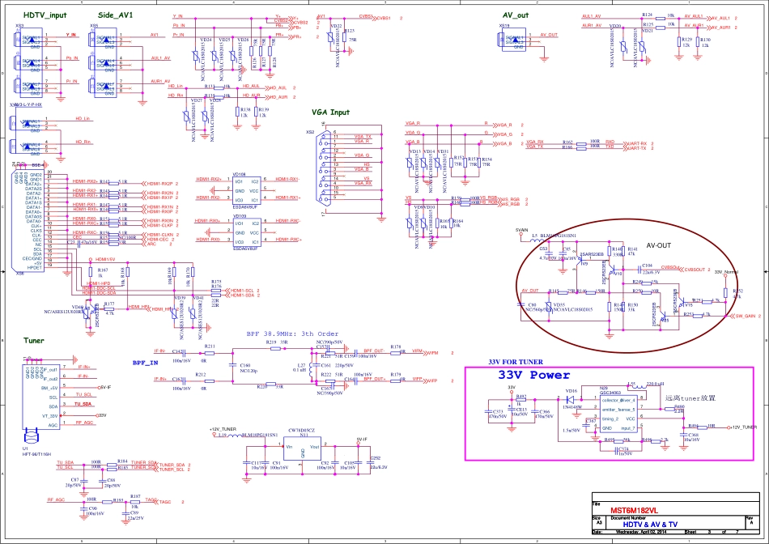This screenshot has width=769, height=544.
Task: Select the 33V Power title text
Action: point(533,376)
